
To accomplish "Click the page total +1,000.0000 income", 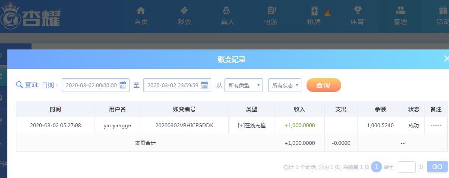I will click(x=300, y=143).
